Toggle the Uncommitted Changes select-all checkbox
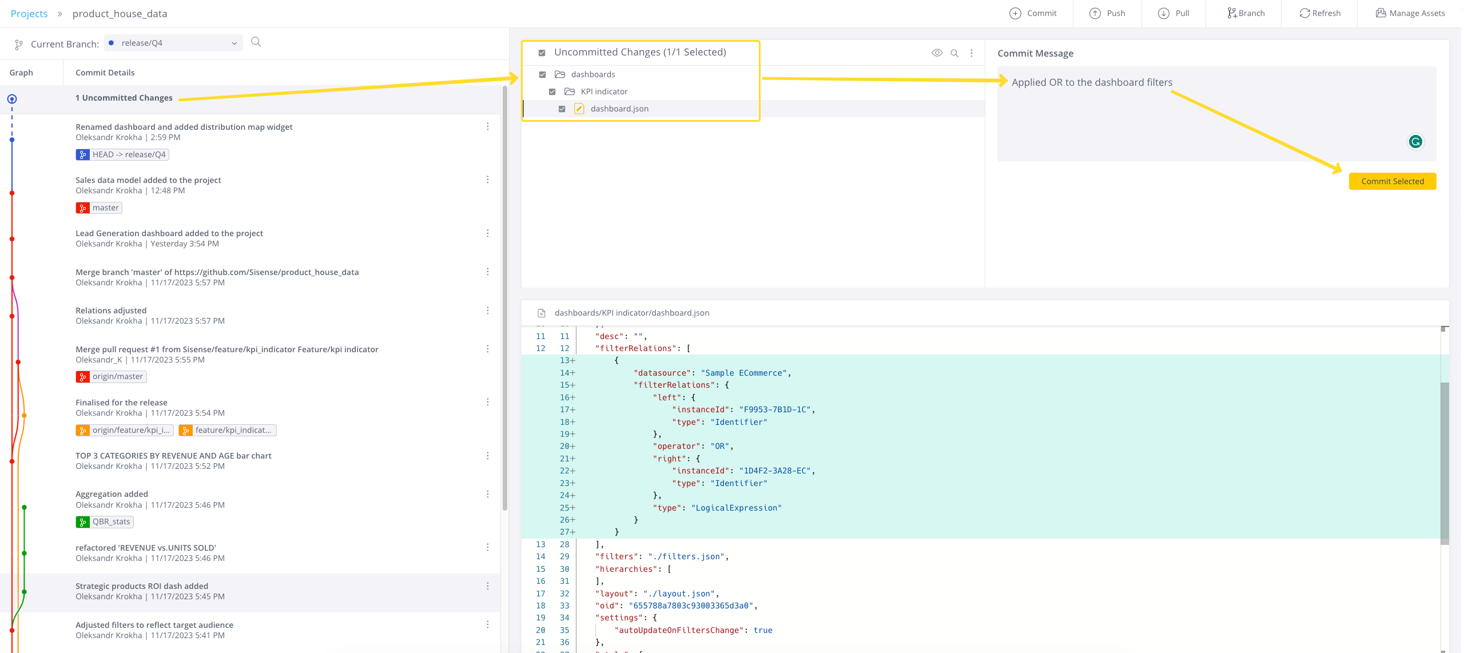Screen dimensions: 1464x653 tap(542, 53)
